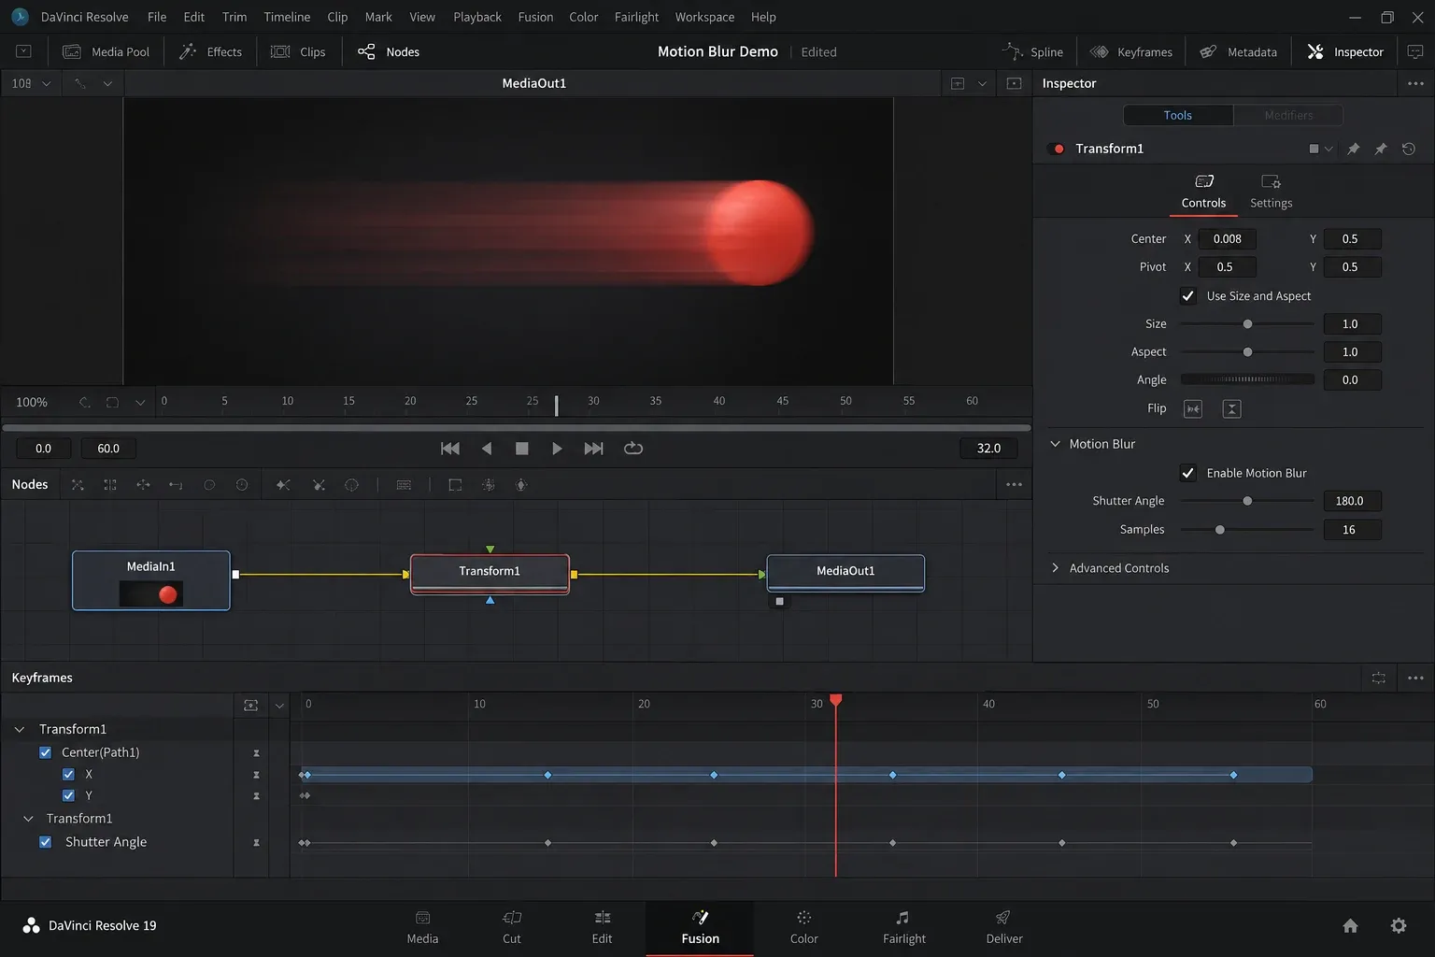The height and width of the screenshot is (957, 1435).
Task: Open the Fusion menu
Action: click(x=535, y=17)
